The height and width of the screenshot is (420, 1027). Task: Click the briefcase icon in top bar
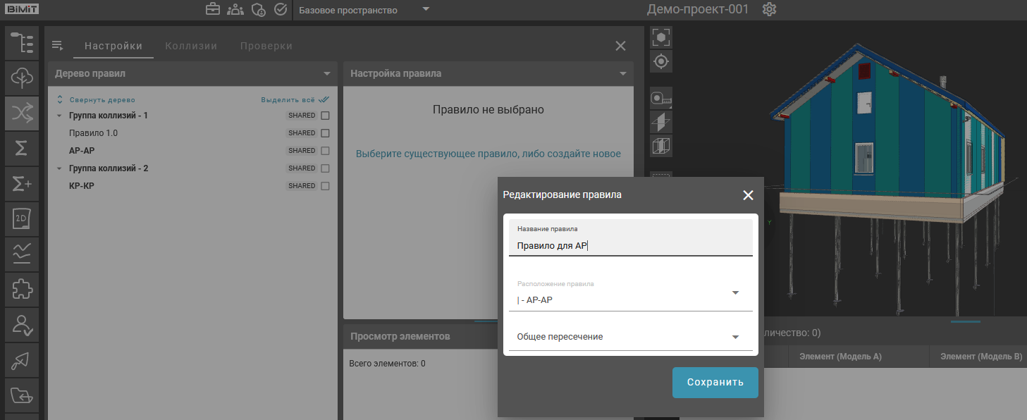tap(212, 10)
